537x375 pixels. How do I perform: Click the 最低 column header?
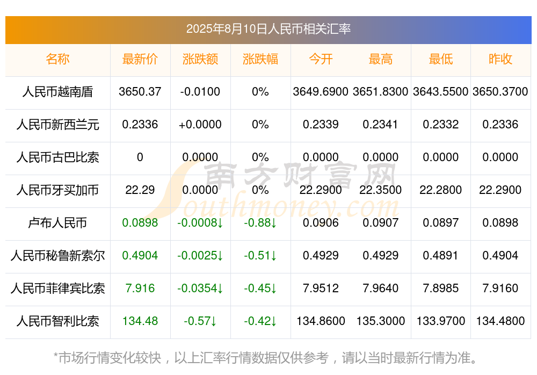pos(441,59)
